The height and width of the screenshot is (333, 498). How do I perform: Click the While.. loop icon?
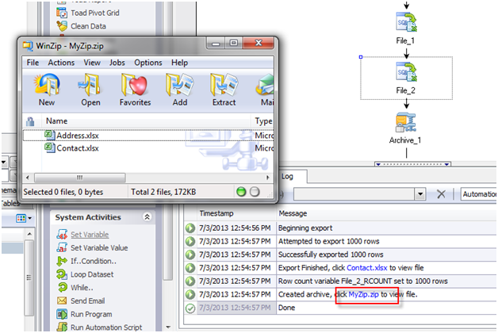[x=63, y=287]
